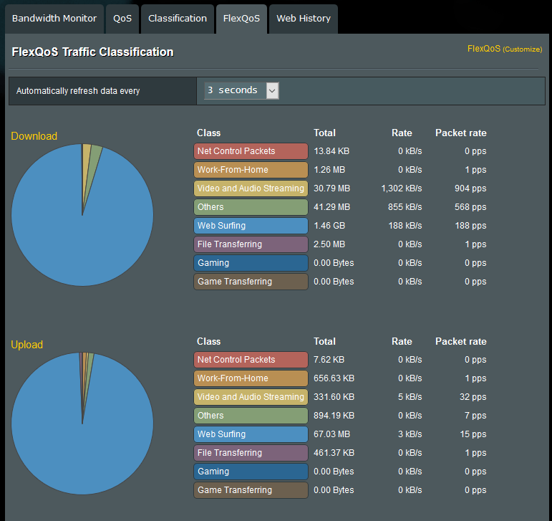Click the Download Video and Audio Streaming label

click(x=251, y=188)
